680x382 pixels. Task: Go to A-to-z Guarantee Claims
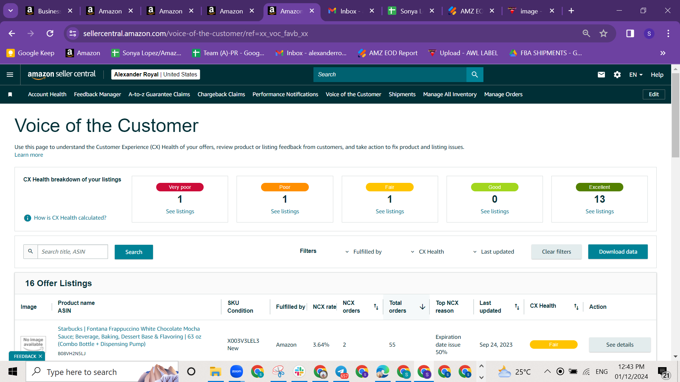click(x=159, y=94)
